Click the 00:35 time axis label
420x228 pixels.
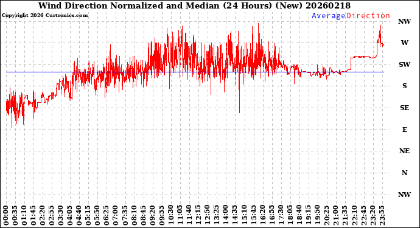pyautogui.click(x=15, y=216)
